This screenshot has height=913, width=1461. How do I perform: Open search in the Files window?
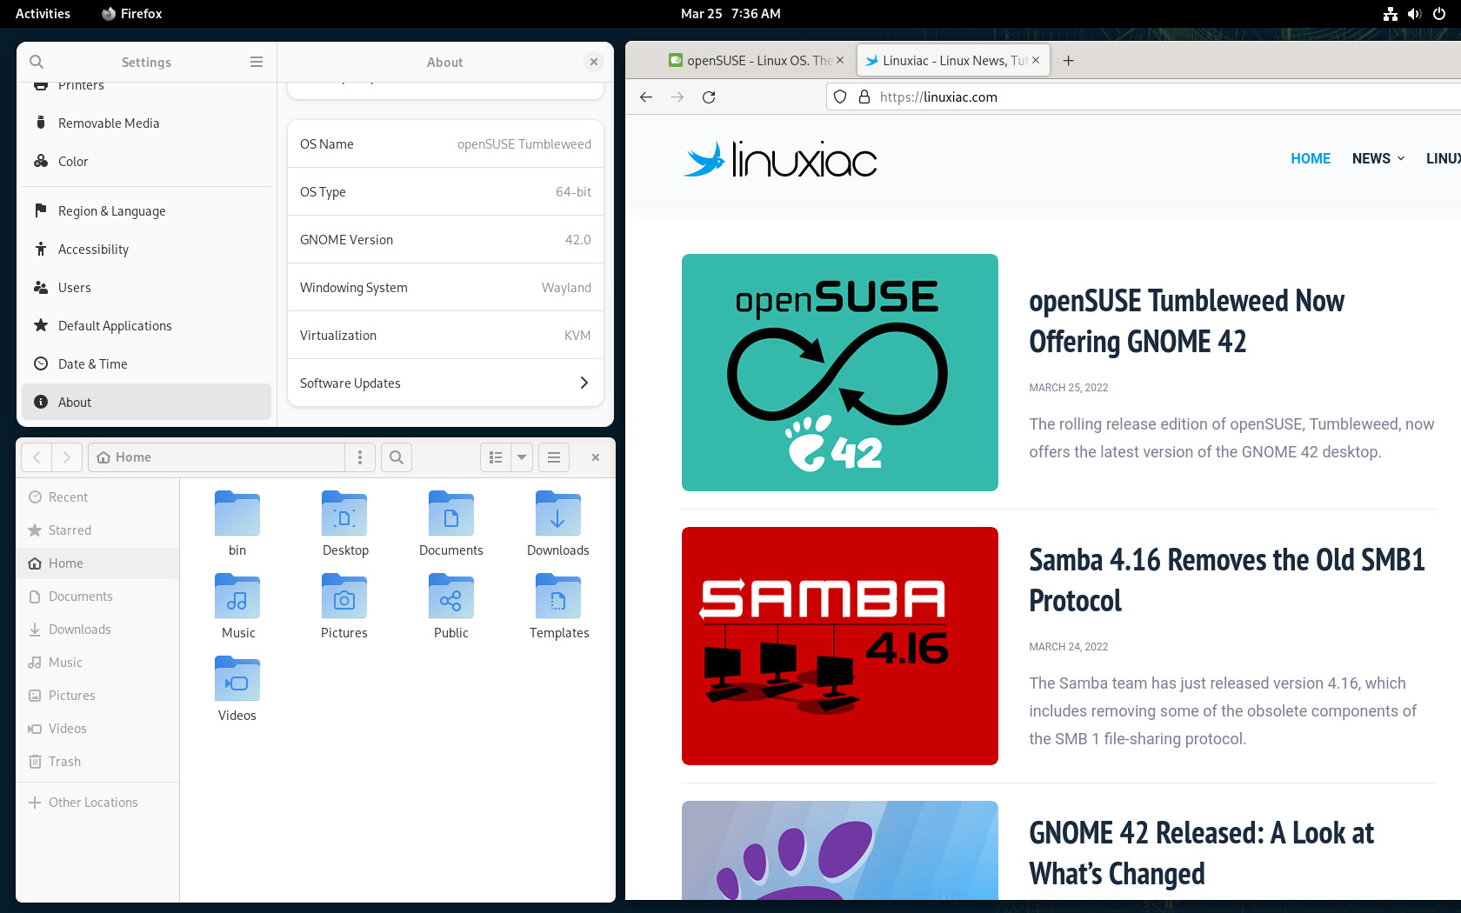[397, 457]
